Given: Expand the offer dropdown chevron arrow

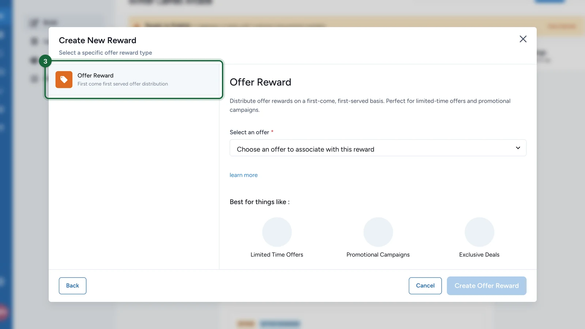Looking at the screenshot, I should (518, 148).
